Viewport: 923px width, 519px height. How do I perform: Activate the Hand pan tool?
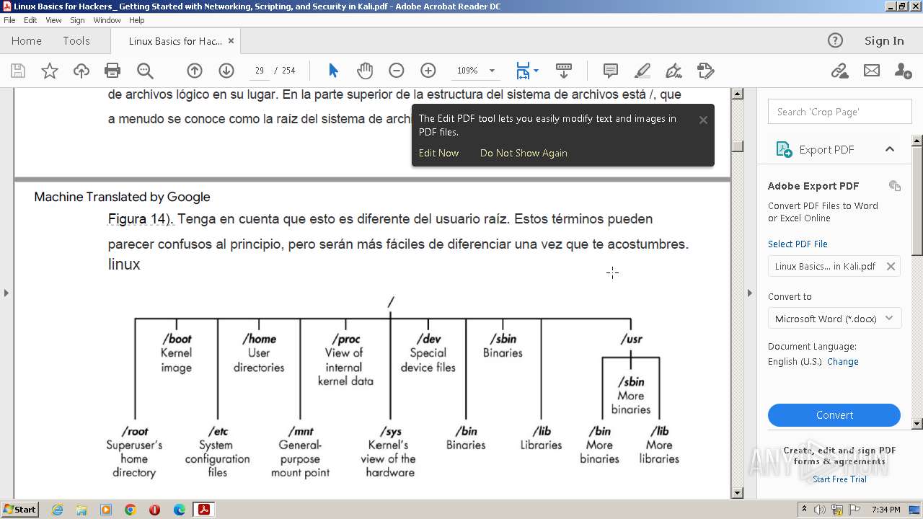[x=365, y=71]
